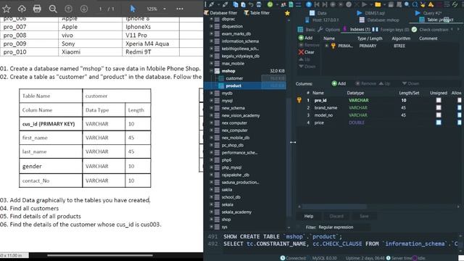
Task: Switch to the Query #2* tab
Action: click(x=428, y=13)
